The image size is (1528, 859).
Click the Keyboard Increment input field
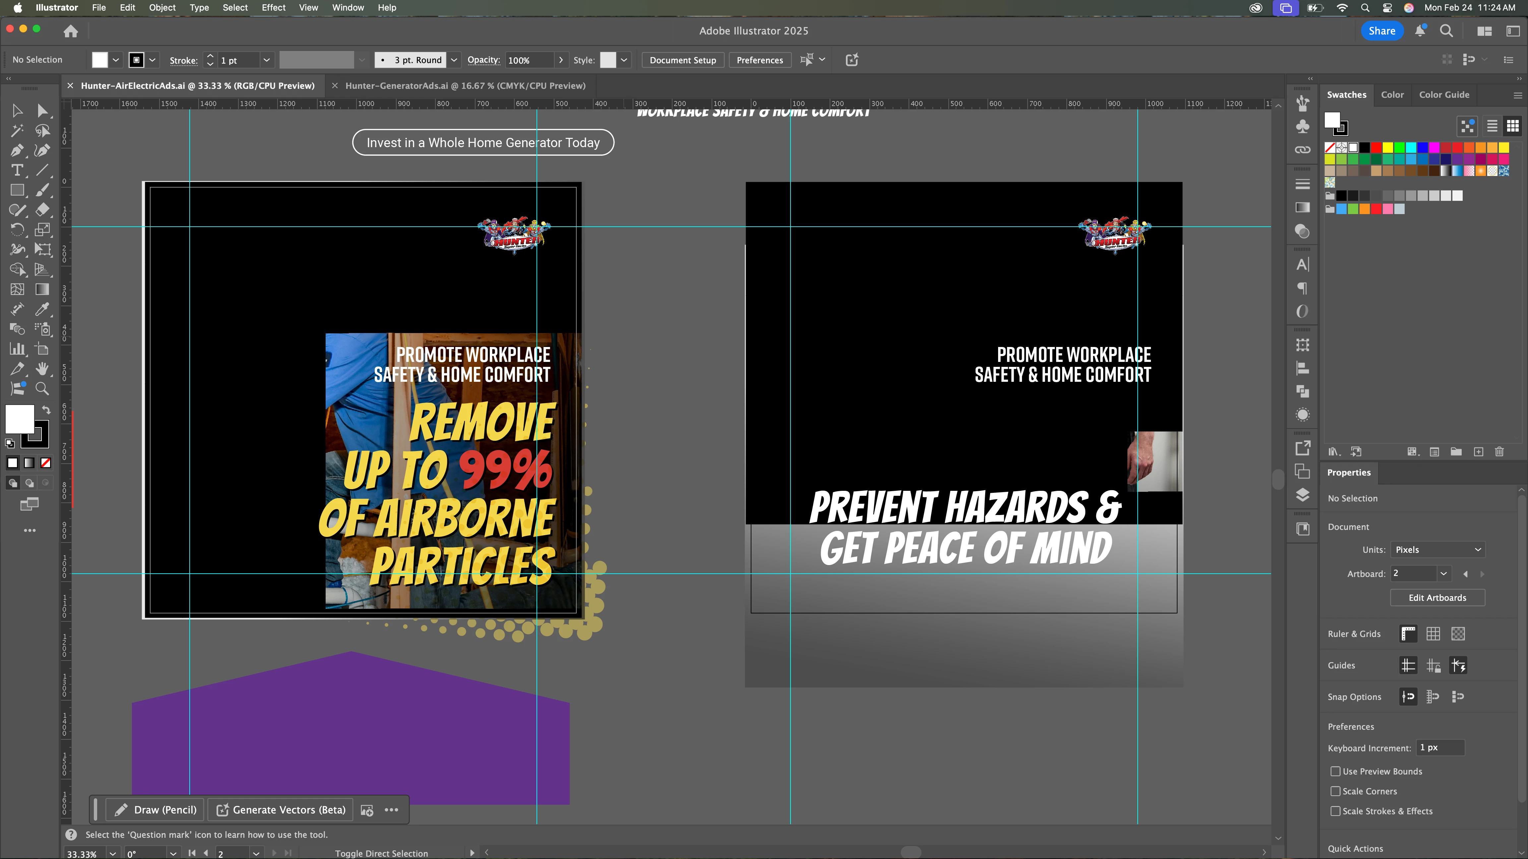click(x=1439, y=748)
